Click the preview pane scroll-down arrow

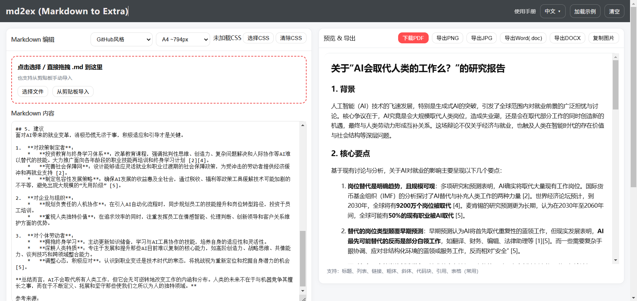click(615, 260)
